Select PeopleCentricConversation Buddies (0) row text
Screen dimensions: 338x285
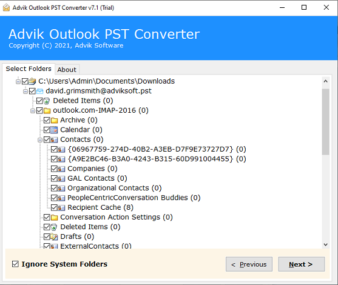pyautogui.click(x=134, y=198)
